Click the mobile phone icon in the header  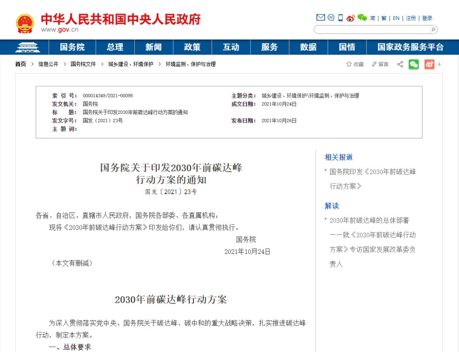click(340, 17)
